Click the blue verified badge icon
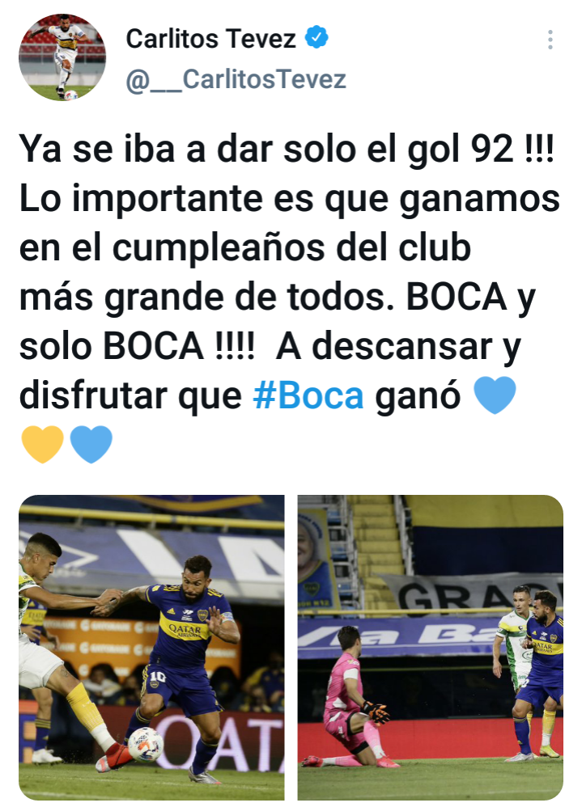Image resolution: width=582 pixels, height=807 pixels. click(316, 37)
